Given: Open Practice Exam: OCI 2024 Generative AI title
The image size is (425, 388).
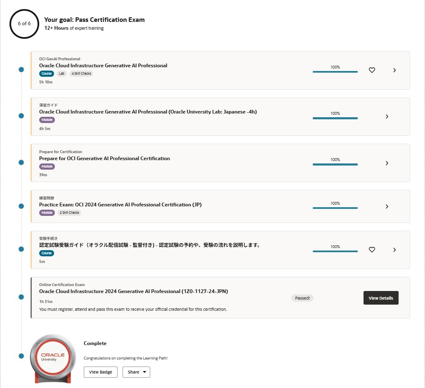Looking at the screenshot, I should [120, 205].
